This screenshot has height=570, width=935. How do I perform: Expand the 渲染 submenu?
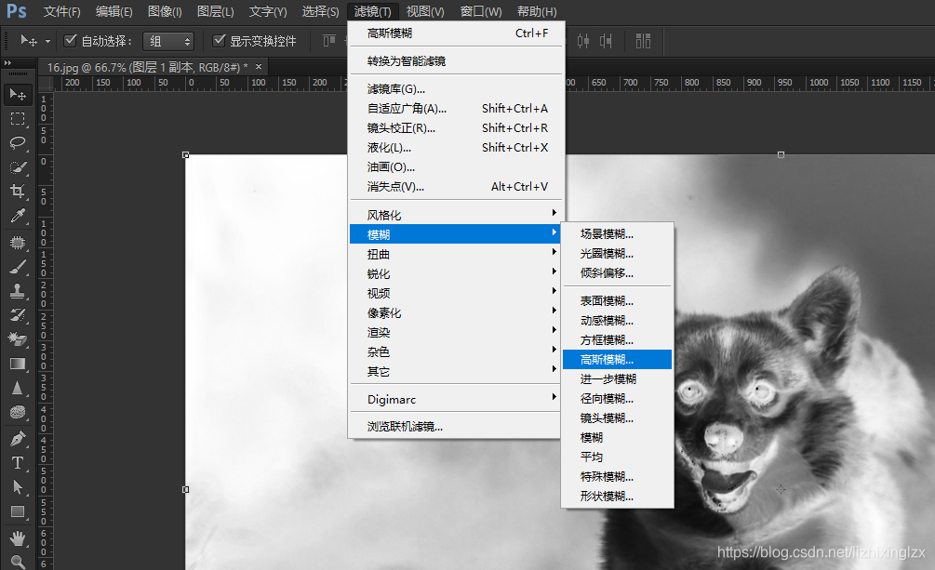click(454, 332)
